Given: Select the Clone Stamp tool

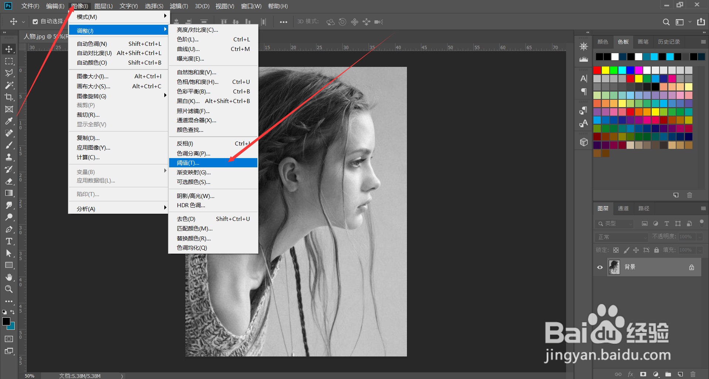Looking at the screenshot, I should tap(9, 157).
